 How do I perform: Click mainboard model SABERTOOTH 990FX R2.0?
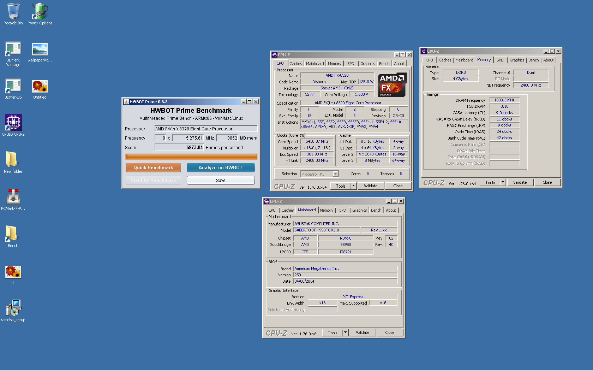327,230
